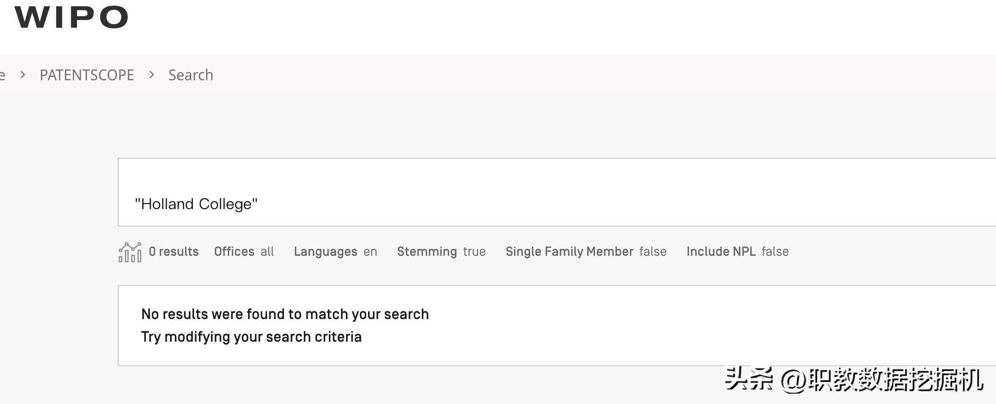Focus the "Holland College" search query field
Screen dimensions: 996x404
pos(557,192)
